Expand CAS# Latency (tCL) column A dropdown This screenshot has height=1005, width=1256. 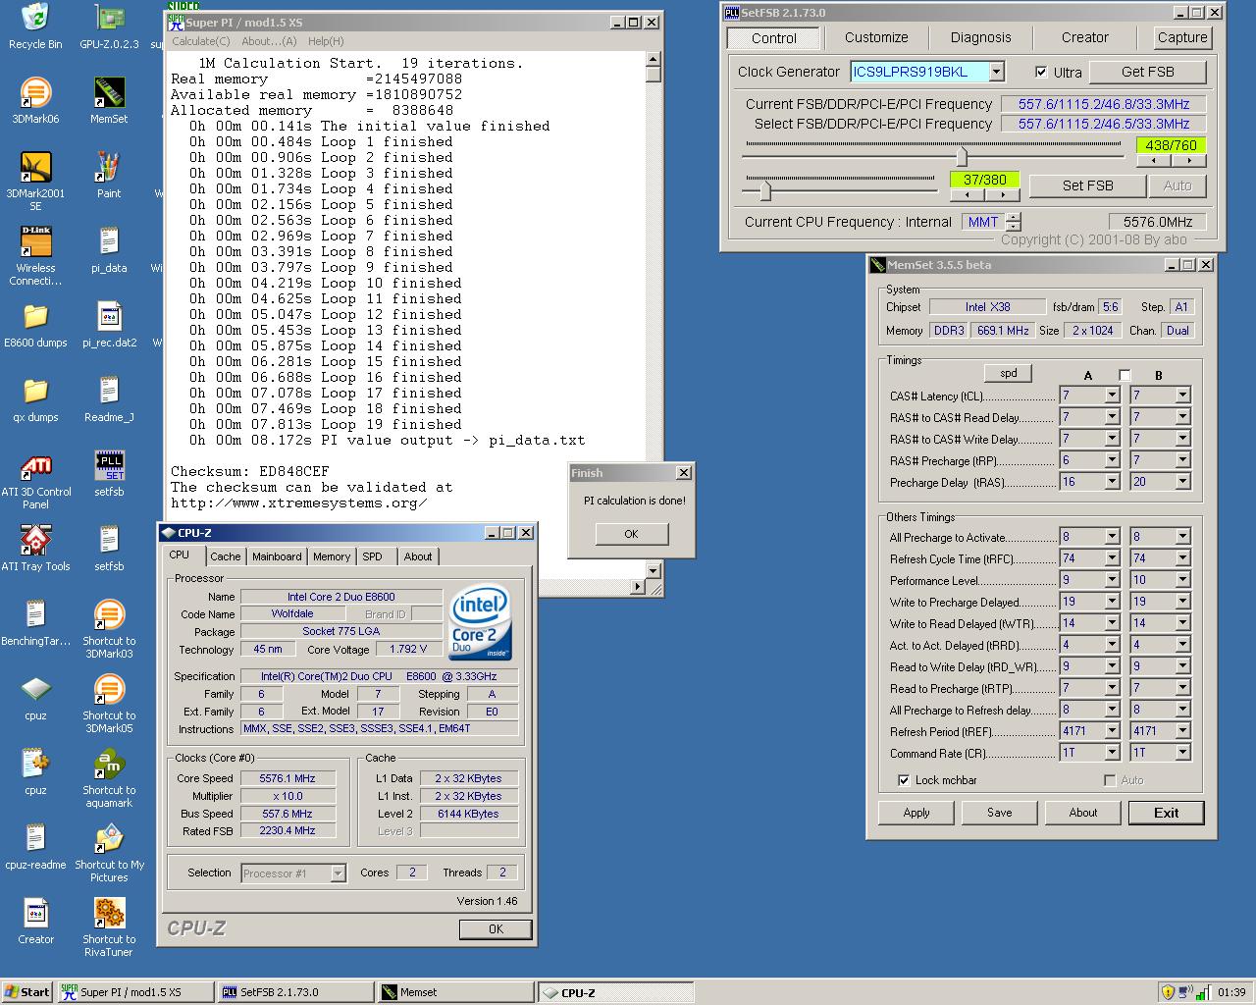[1112, 396]
